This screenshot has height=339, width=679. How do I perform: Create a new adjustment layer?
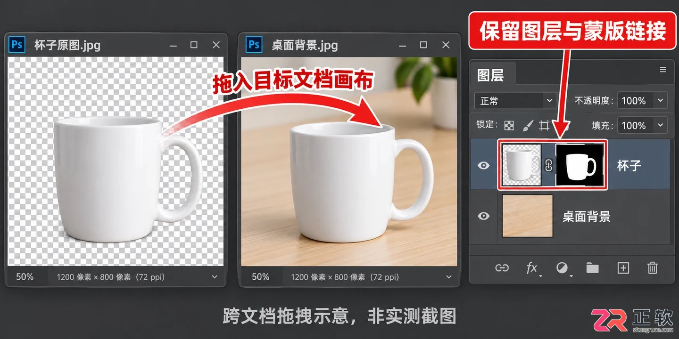[x=563, y=268]
